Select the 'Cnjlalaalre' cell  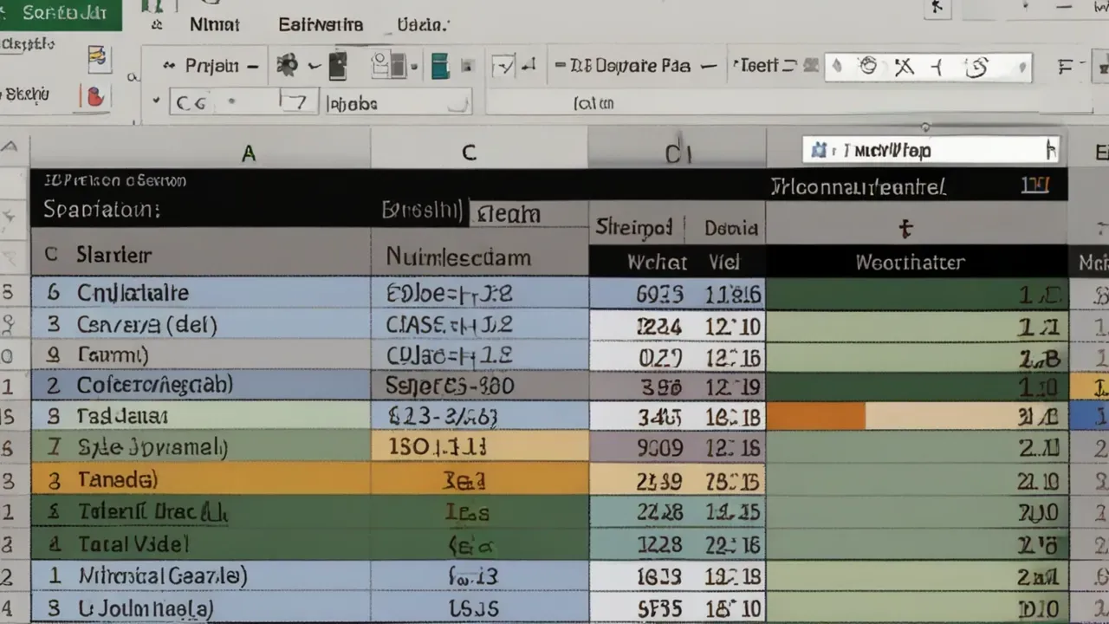coord(201,293)
